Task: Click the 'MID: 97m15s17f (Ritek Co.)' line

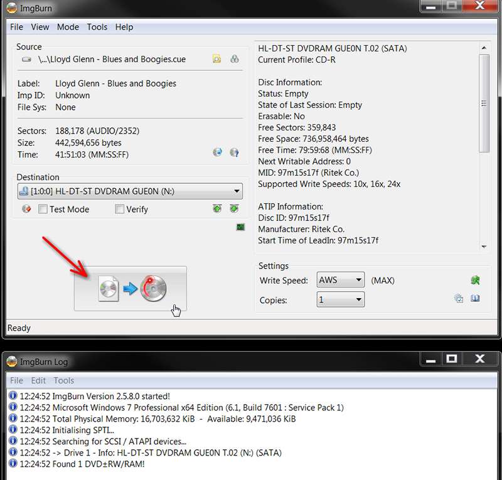Action: (309, 173)
